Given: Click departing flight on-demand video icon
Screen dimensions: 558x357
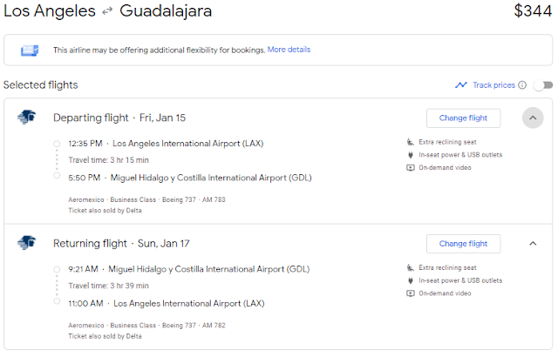Looking at the screenshot, I should pyautogui.click(x=411, y=168).
